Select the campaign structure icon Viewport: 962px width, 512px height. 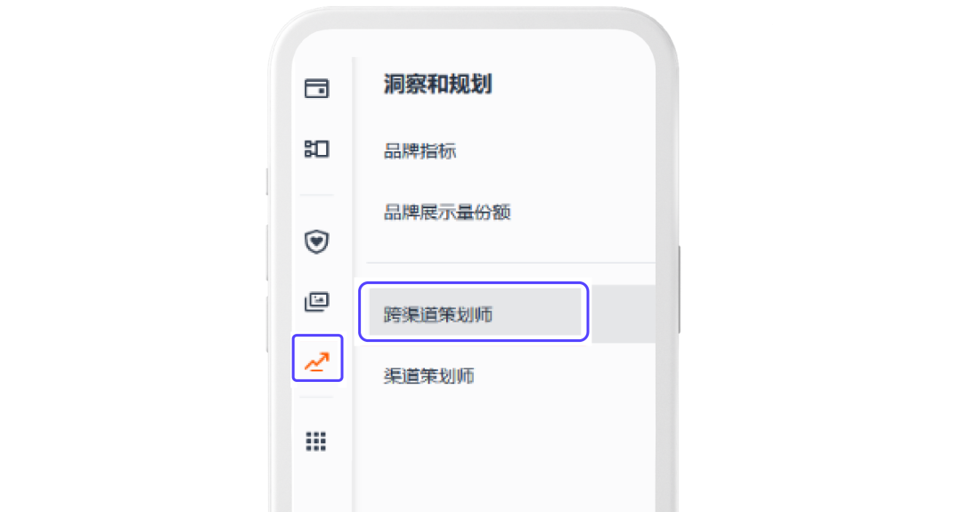[316, 149]
